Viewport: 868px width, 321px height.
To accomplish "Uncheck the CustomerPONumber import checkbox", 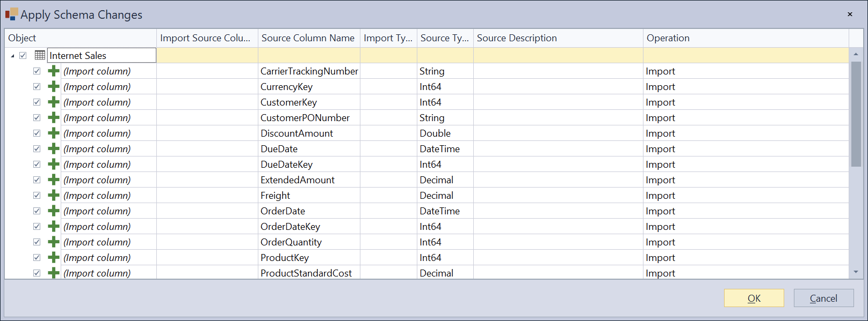I will point(37,117).
